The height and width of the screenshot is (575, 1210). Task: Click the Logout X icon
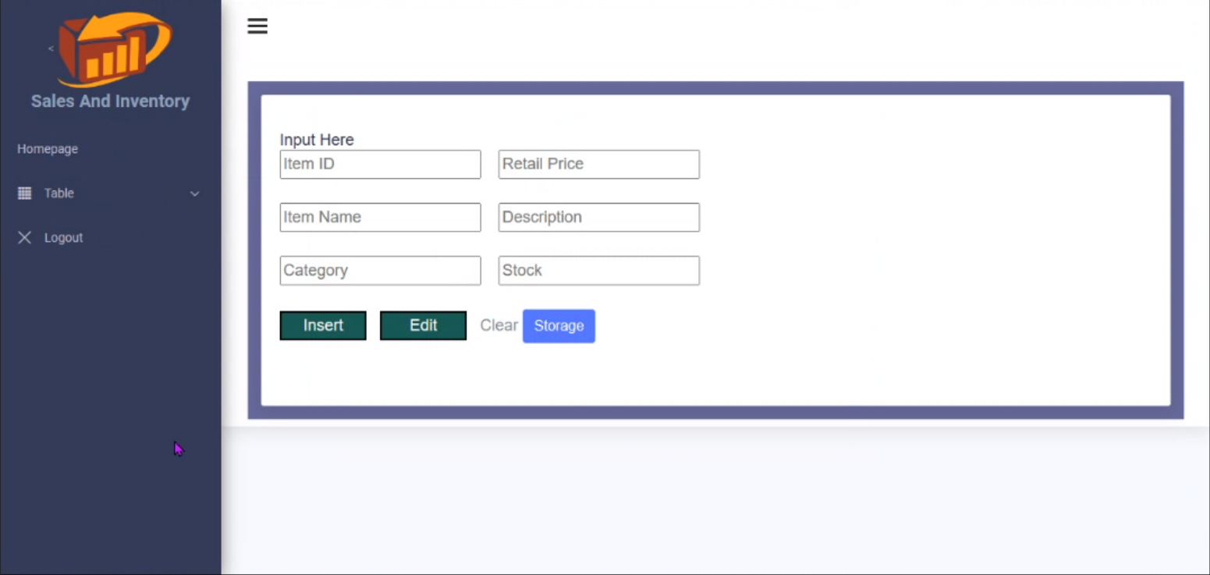click(25, 238)
